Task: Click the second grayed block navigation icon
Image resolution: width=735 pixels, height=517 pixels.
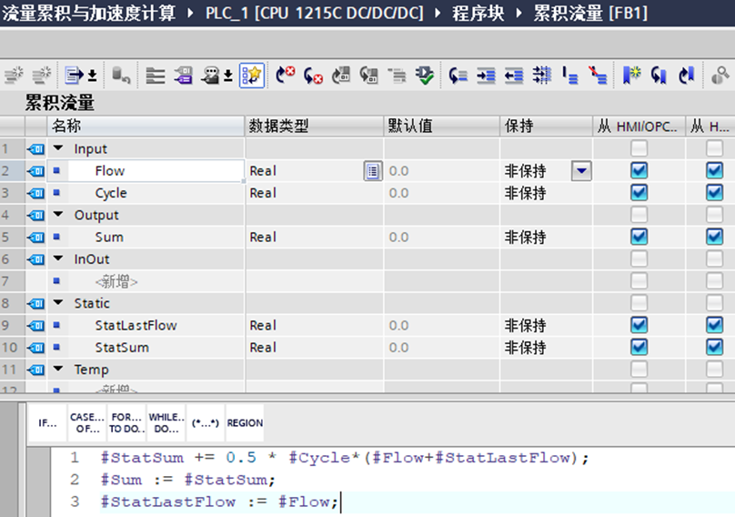Action: (x=369, y=75)
